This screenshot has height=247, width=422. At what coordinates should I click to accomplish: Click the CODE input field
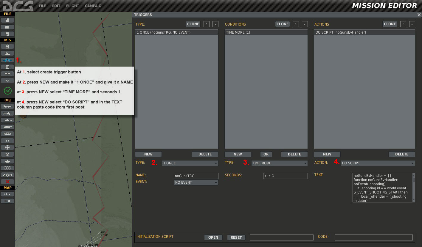[x=374, y=237]
